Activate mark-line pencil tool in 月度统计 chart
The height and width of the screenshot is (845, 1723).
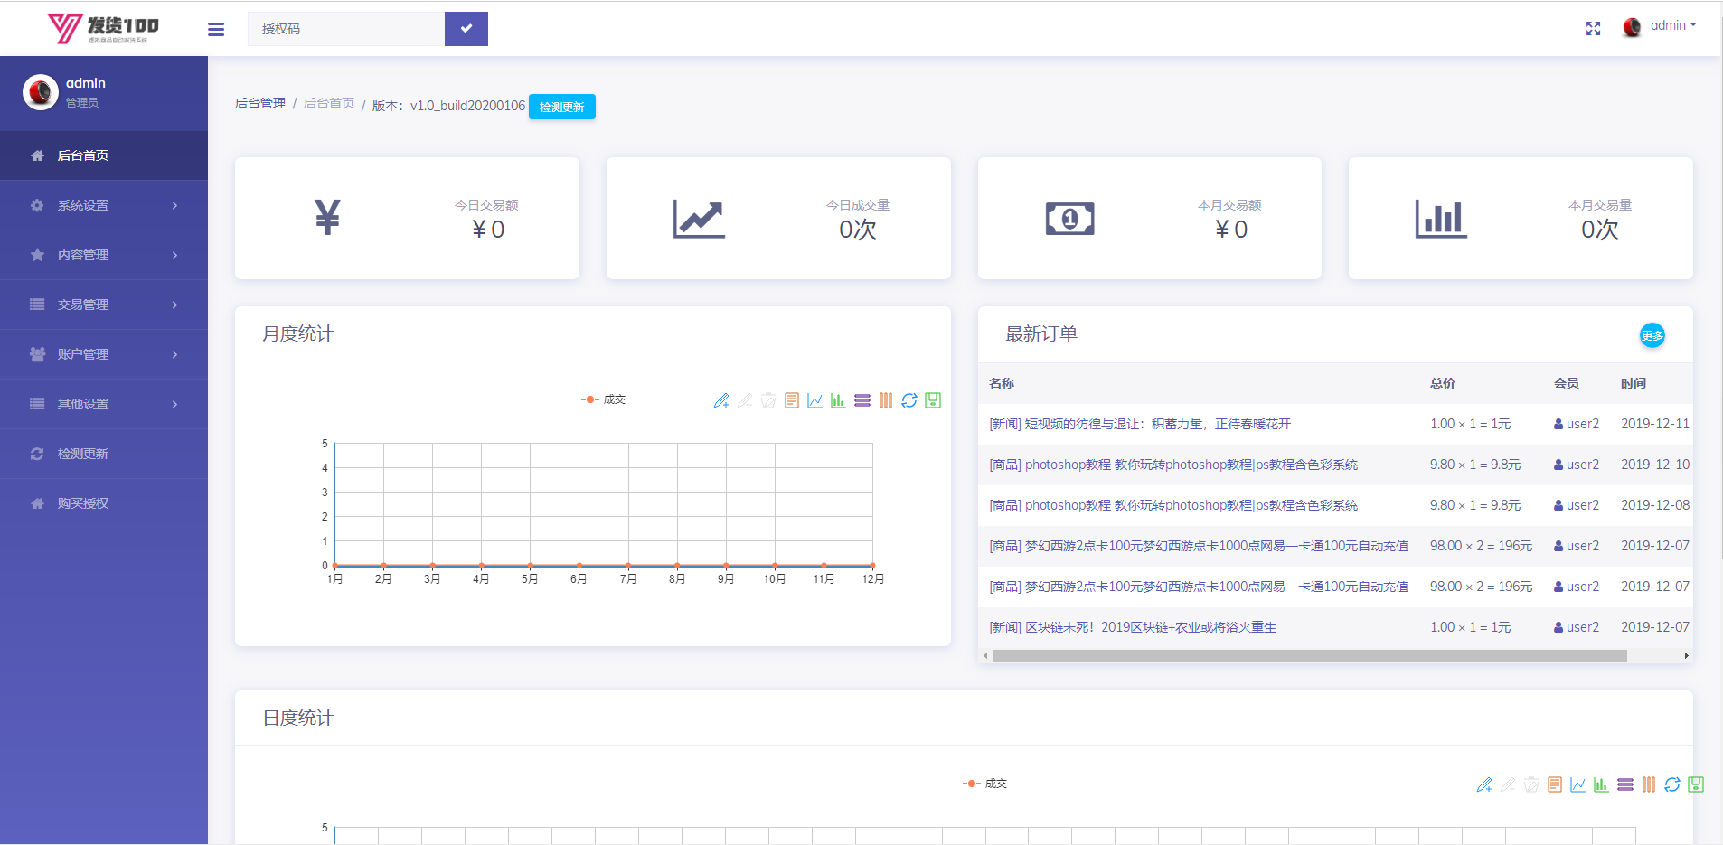pos(721,400)
